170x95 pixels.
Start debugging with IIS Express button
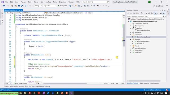[x=63, y=6]
